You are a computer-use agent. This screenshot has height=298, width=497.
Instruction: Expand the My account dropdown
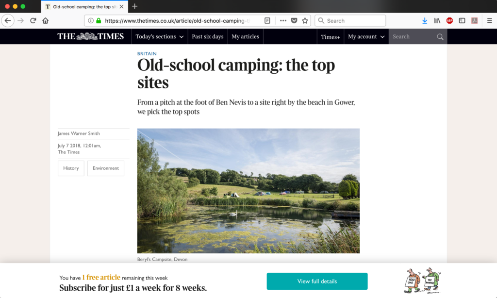pyautogui.click(x=366, y=36)
